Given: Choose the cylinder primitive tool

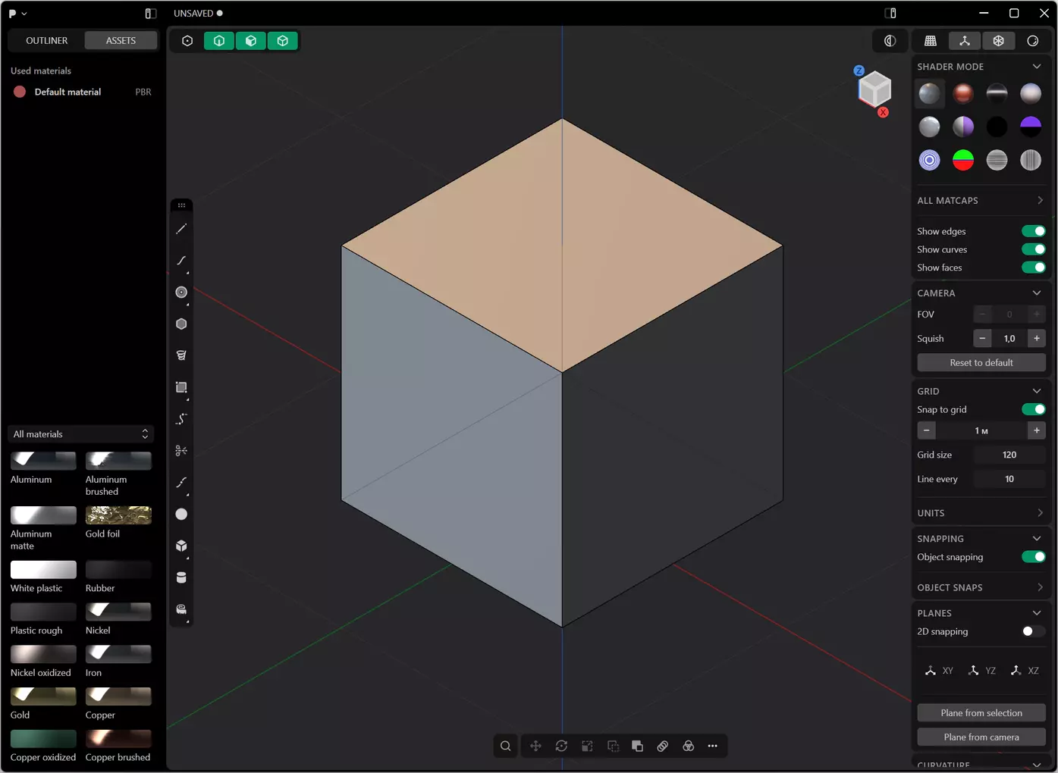Looking at the screenshot, I should tap(181, 577).
